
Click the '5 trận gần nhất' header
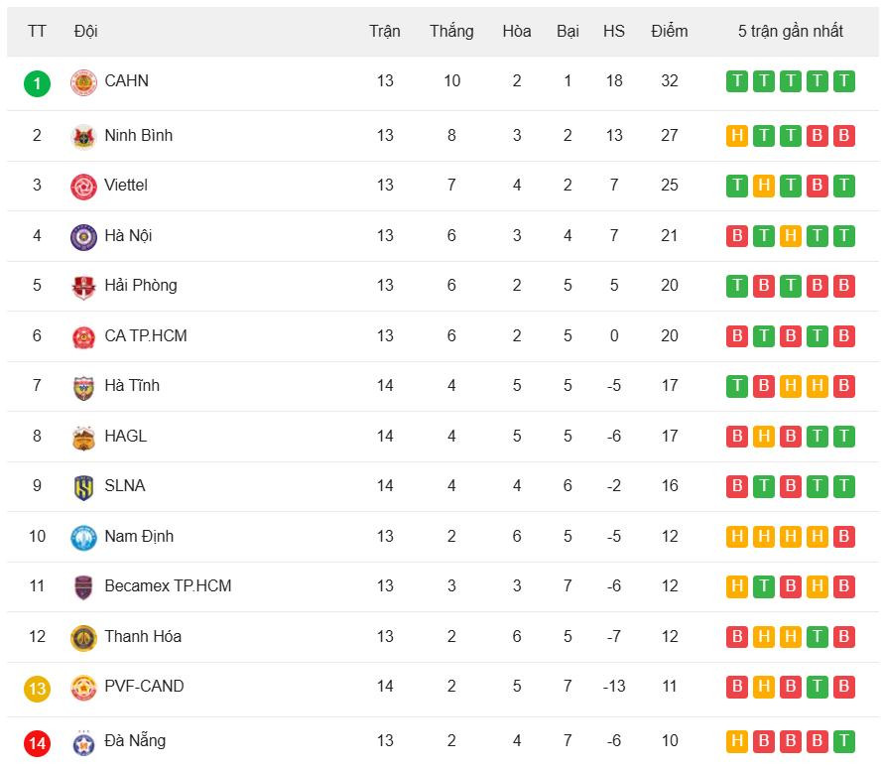coord(791,31)
